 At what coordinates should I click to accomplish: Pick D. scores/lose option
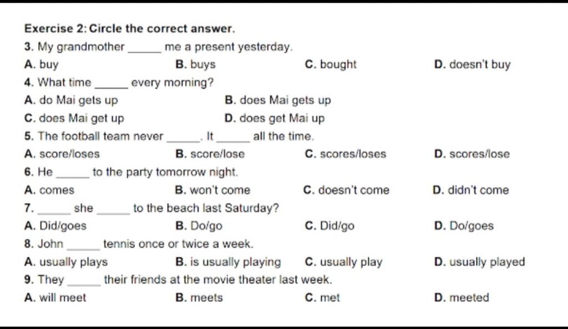tap(471, 154)
